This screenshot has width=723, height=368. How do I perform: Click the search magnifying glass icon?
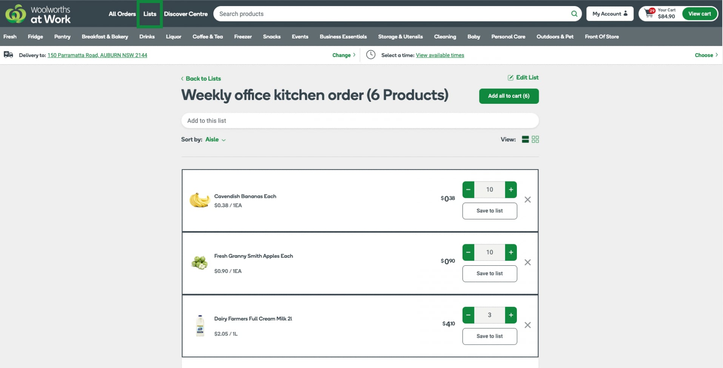(574, 14)
